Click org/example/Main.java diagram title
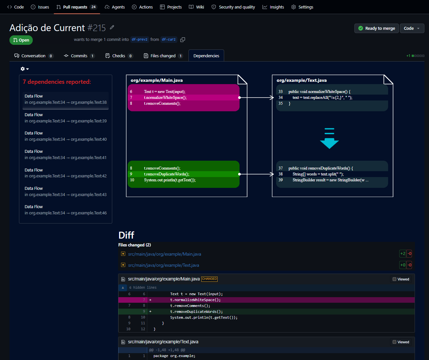This screenshot has height=360, width=429. [x=157, y=80]
